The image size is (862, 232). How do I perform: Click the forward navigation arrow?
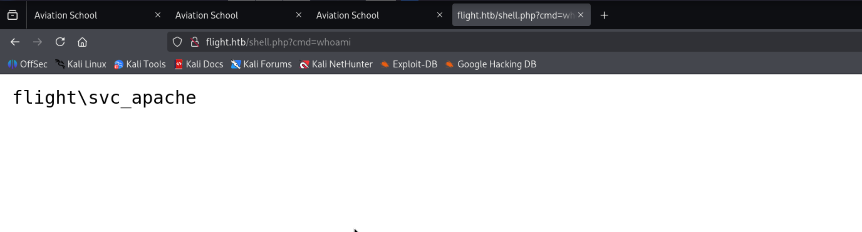[x=37, y=42]
